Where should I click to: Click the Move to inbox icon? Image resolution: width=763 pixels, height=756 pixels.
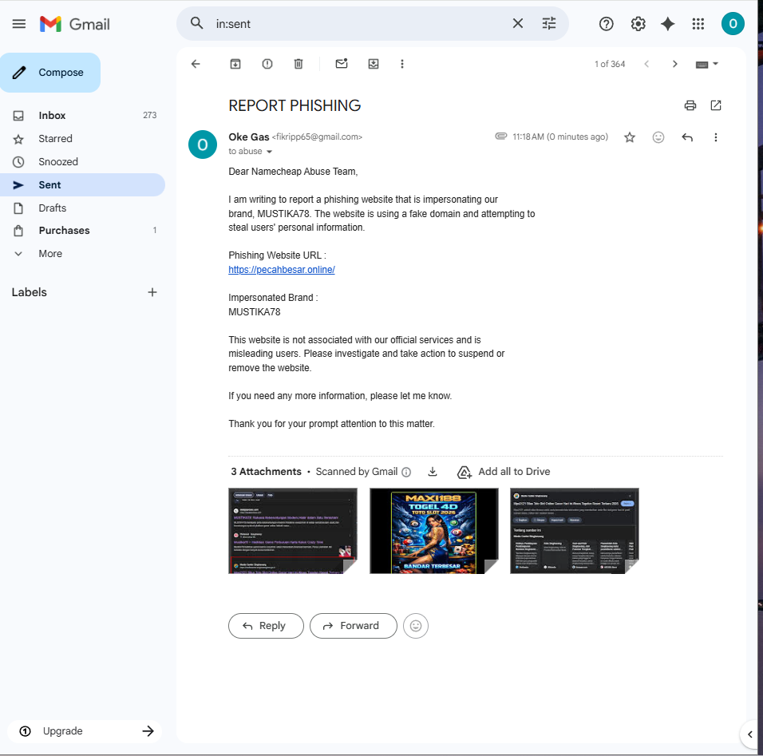374,64
